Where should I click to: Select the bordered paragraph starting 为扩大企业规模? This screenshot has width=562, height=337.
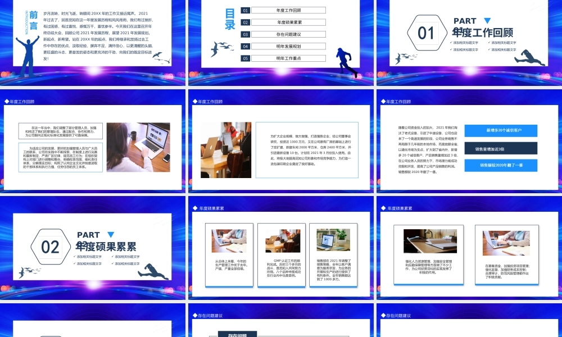[307, 150]
